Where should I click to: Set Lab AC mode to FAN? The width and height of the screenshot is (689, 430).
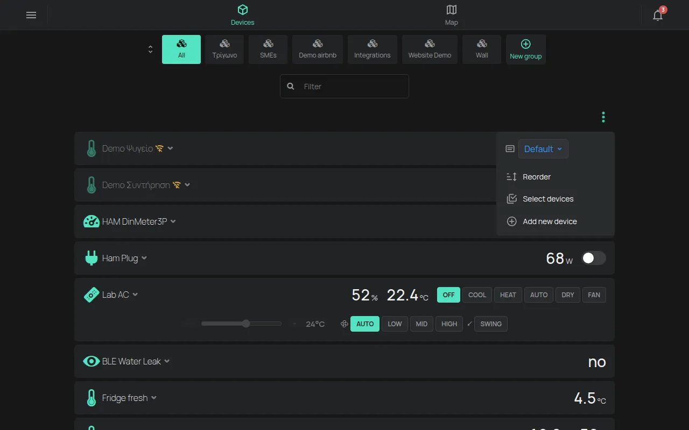tap(594, 295)
